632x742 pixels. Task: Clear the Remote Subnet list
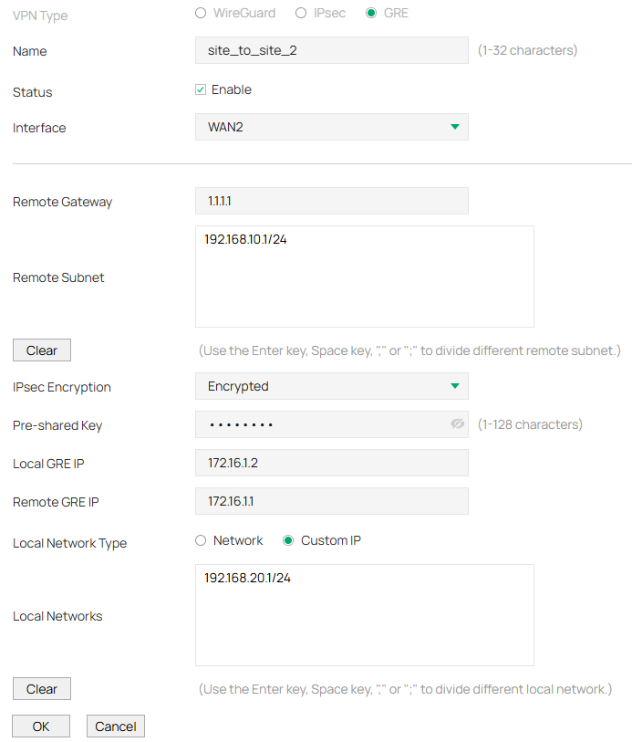(x=41, y=350)
